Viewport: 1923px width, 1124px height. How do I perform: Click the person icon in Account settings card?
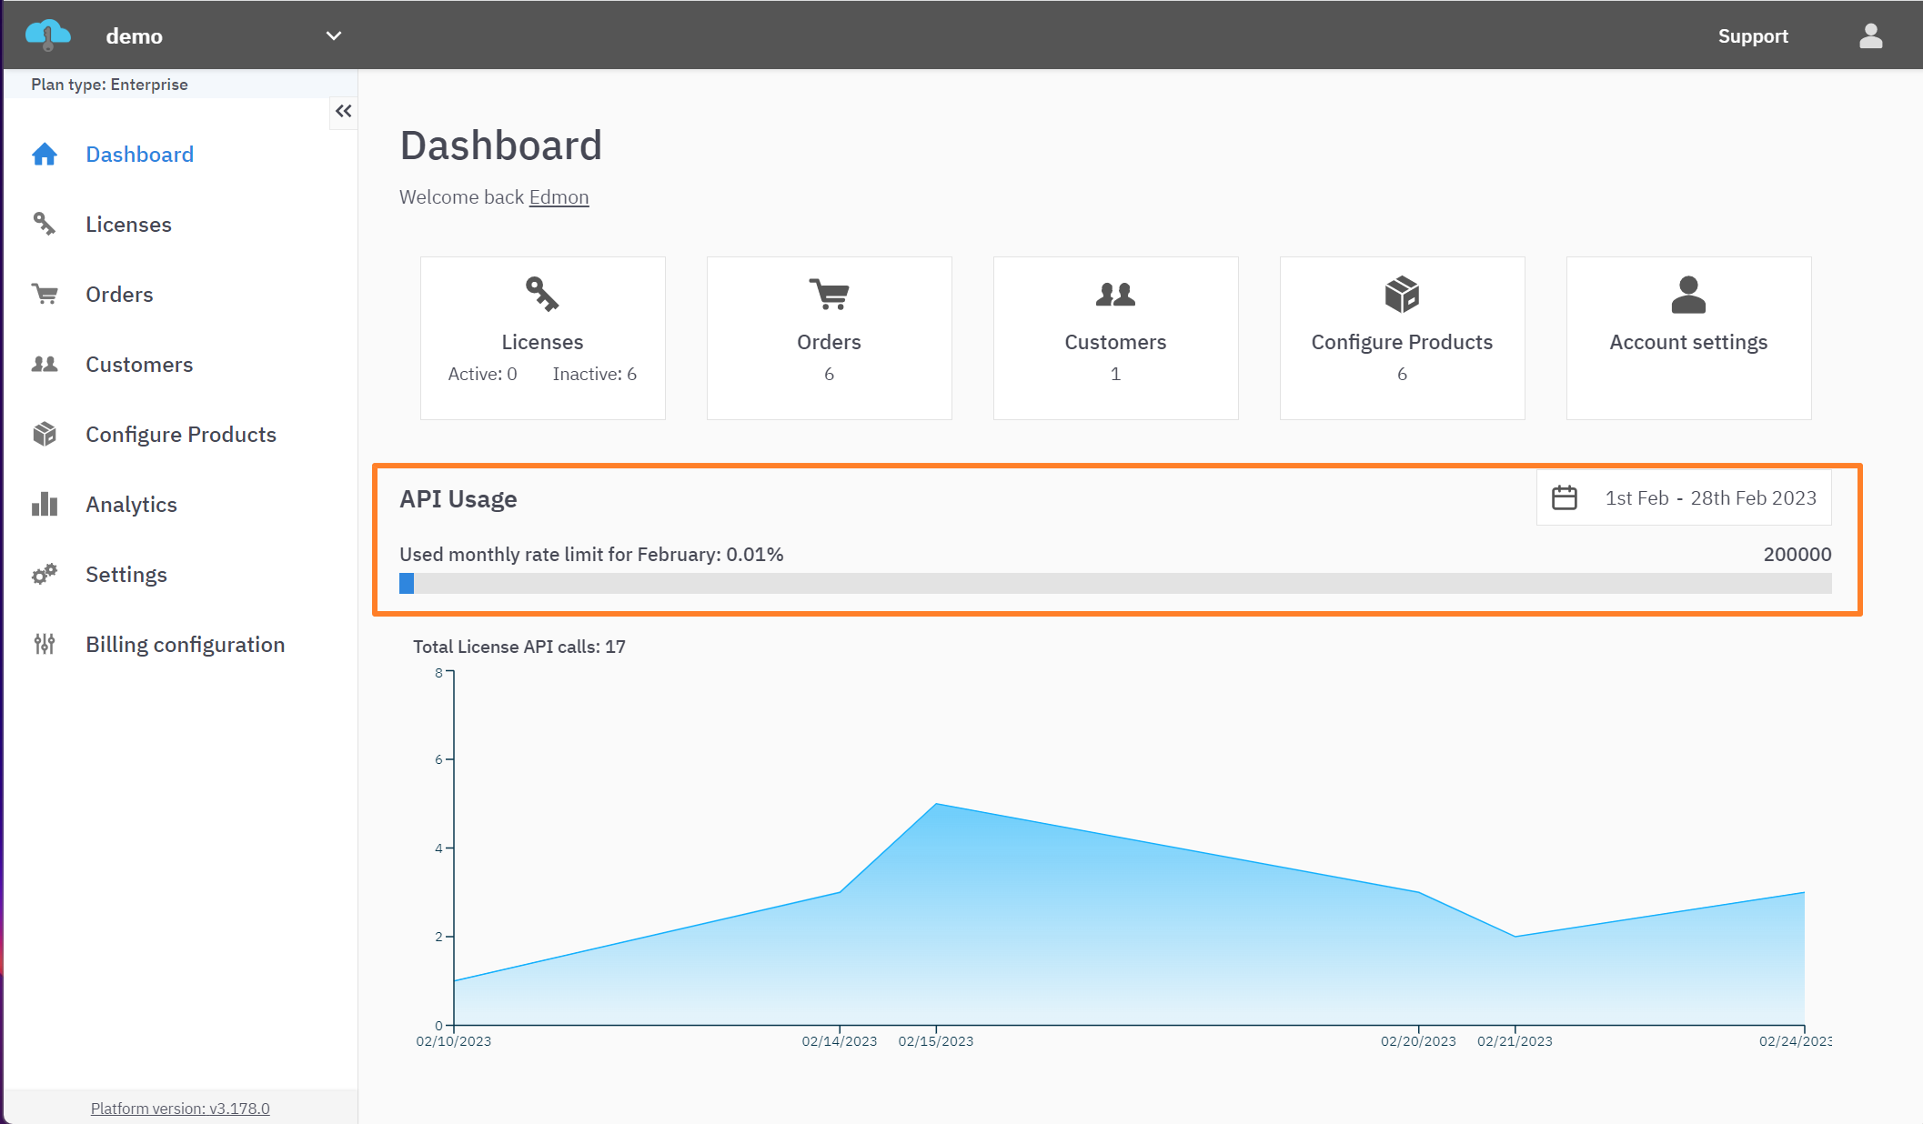tap(1688, 294)
